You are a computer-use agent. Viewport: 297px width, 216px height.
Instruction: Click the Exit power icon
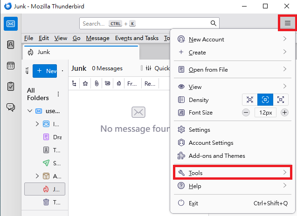coord(181,203)
